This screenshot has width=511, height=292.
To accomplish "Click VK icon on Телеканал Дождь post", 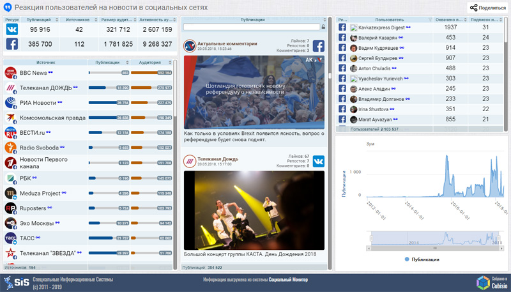I will point(318,161).
